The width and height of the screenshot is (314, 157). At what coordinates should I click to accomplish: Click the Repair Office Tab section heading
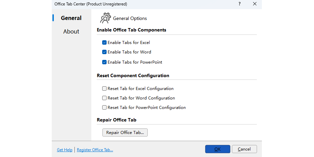click(x=116, y=120)
